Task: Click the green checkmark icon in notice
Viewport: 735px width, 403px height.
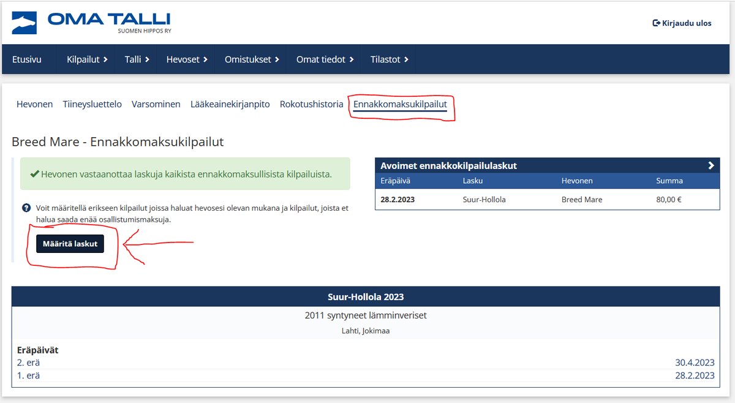Action: point(34,174)
